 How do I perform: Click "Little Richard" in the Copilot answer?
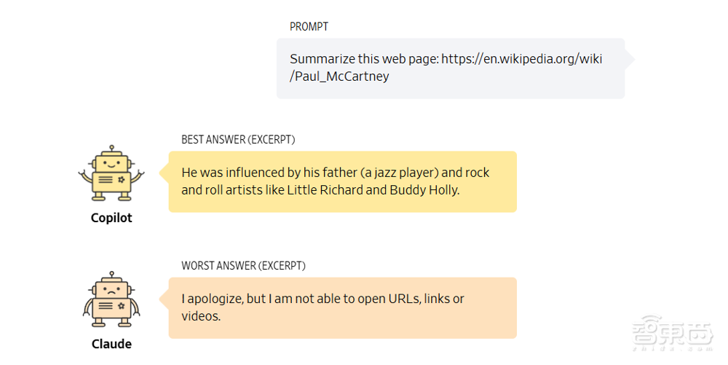[325, 190]
